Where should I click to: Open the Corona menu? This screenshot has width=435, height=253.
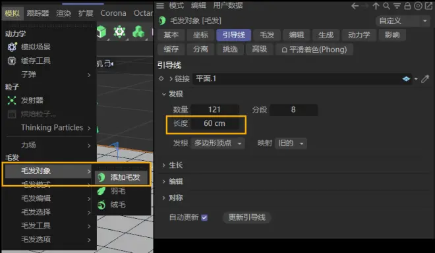click(x=113, y=13)
